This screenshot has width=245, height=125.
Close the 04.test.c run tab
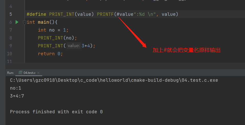[38, 73]
